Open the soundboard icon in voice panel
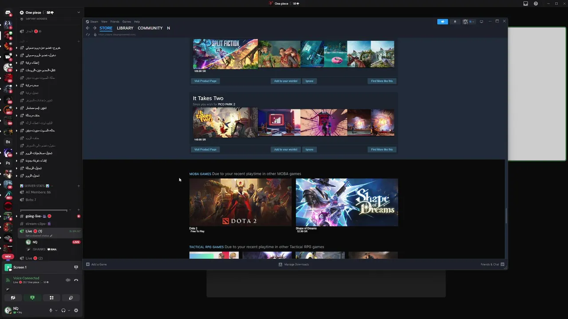The width and height of the screenshot is (568, 319). [71, 298]
